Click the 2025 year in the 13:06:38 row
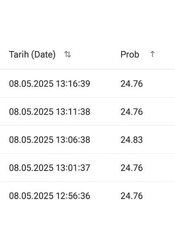175x249 pixels. tap(43, 140)
